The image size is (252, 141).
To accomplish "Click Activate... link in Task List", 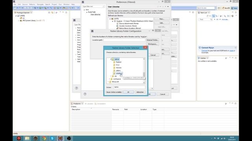I will point(225,20).
